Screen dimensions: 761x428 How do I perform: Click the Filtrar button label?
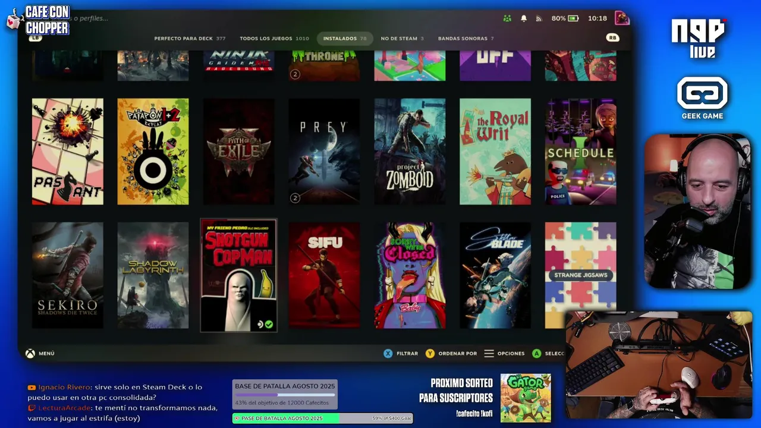(x=407, y=353)
